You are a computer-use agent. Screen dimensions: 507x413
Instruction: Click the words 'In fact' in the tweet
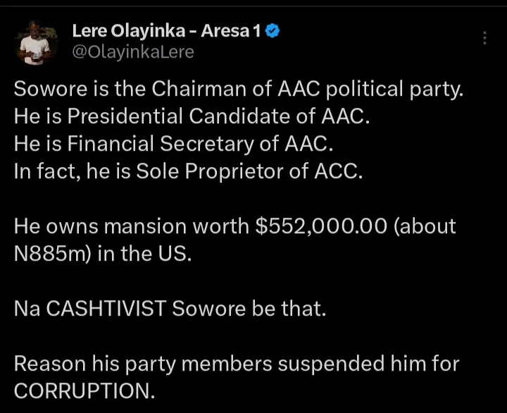coord(44,171)
